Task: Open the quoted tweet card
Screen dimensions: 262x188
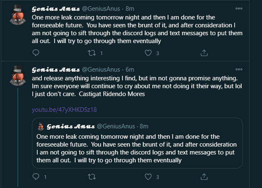Action: [x=137, y=143]
